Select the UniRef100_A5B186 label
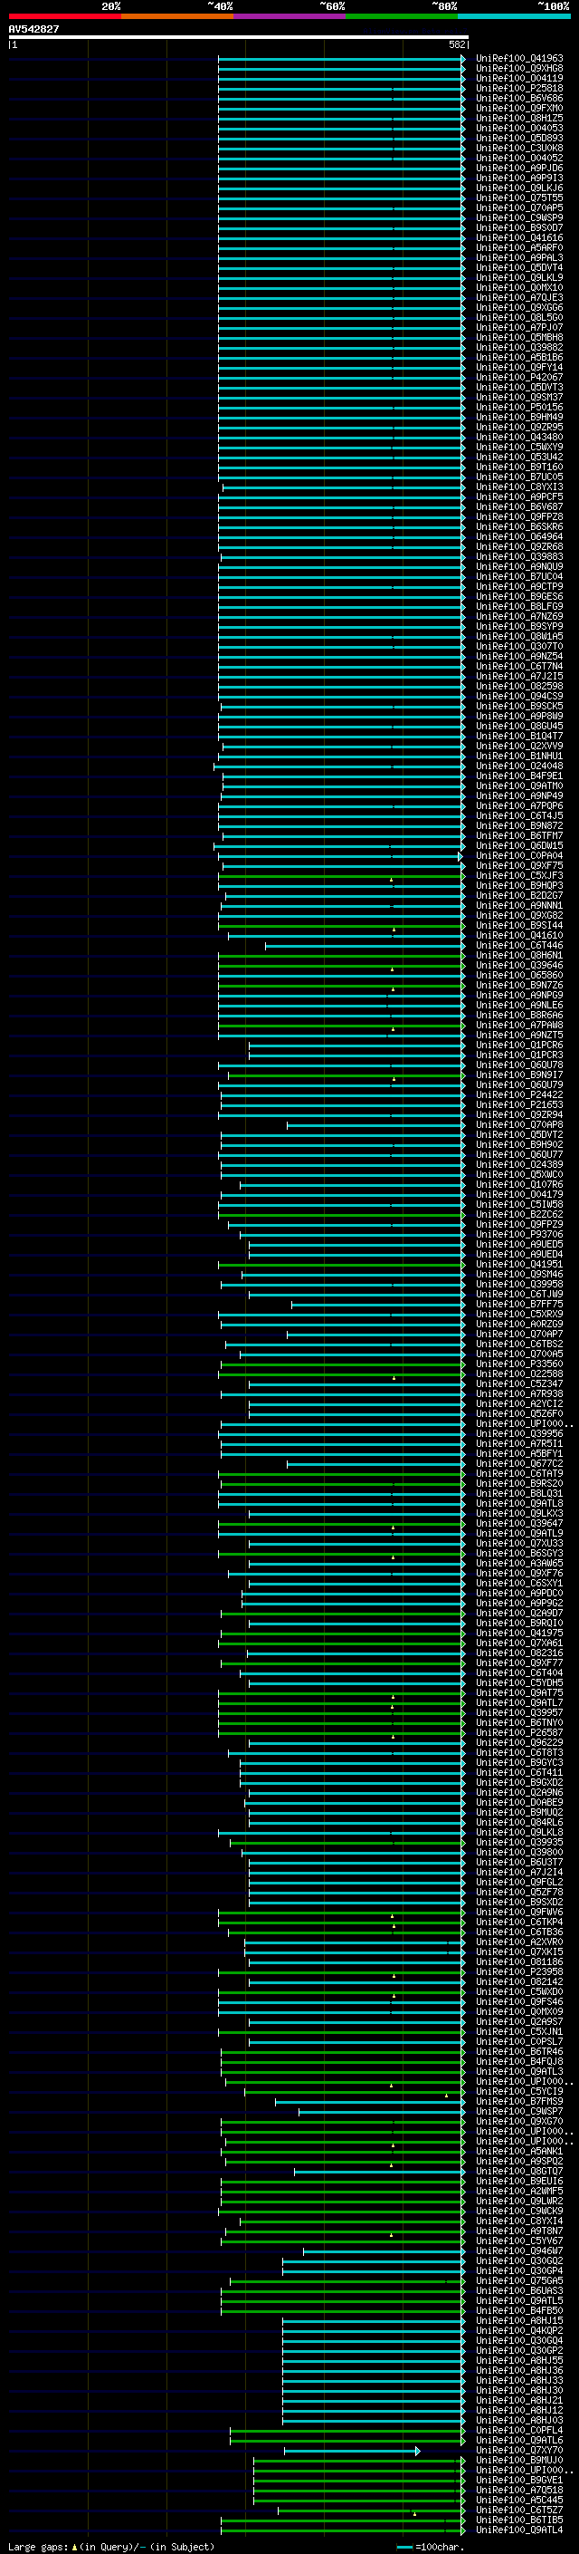 tap(519, 357)
